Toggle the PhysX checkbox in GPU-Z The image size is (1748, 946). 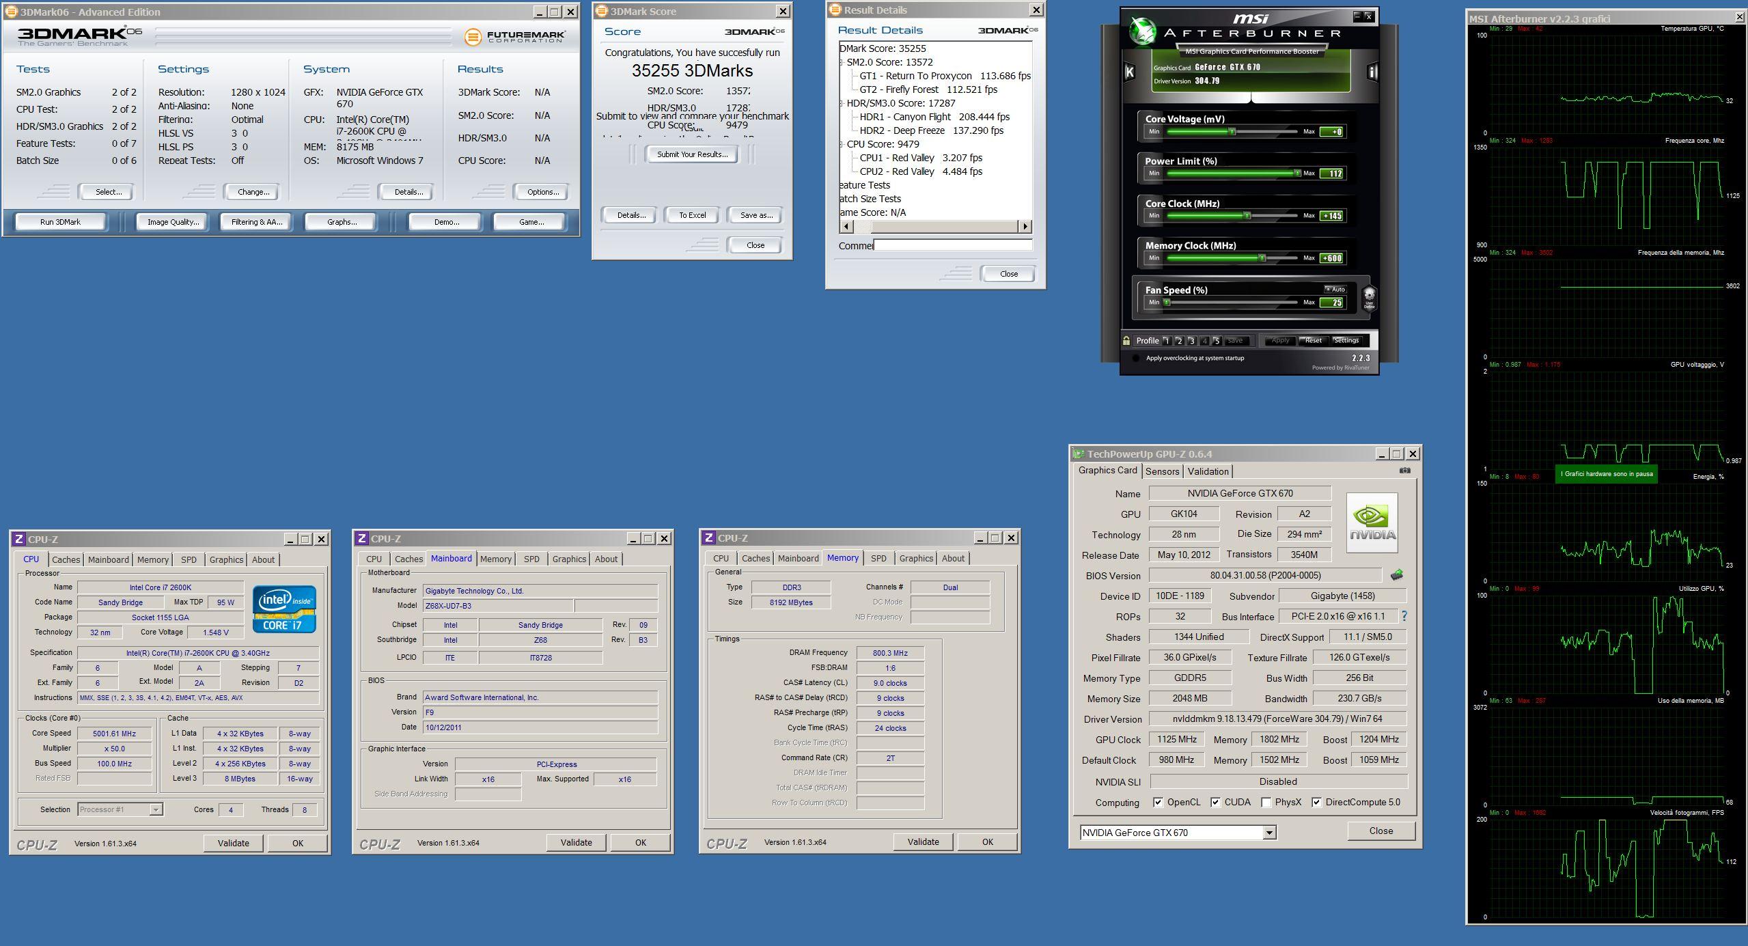(x=1266, y=802)
